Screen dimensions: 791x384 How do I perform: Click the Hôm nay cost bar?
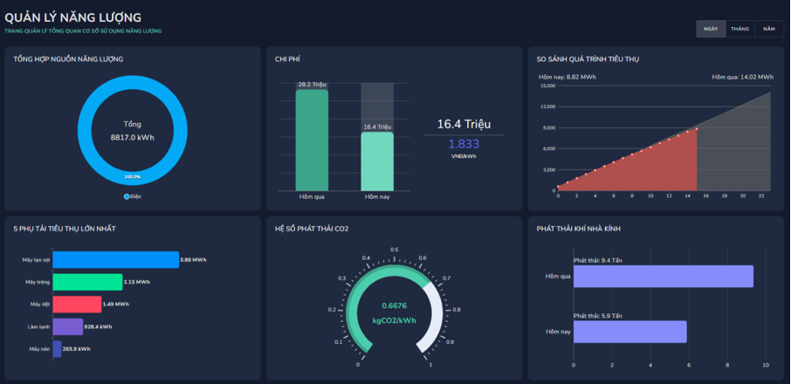(377, 161)
